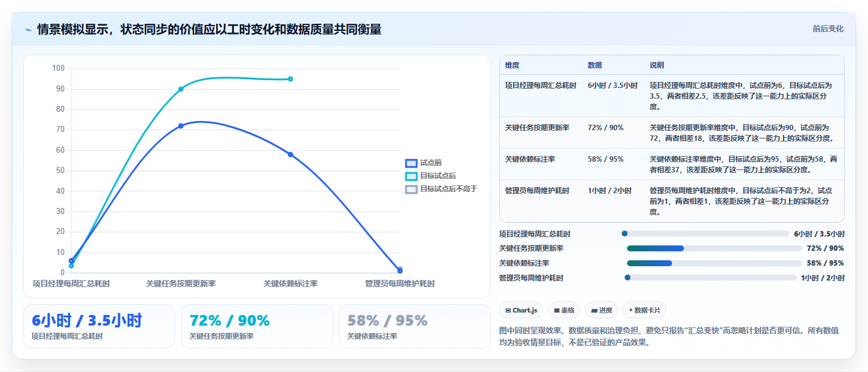Click the 维度 column header
The height and width of the screenshot is (372, 868).
tap(512, 65)
